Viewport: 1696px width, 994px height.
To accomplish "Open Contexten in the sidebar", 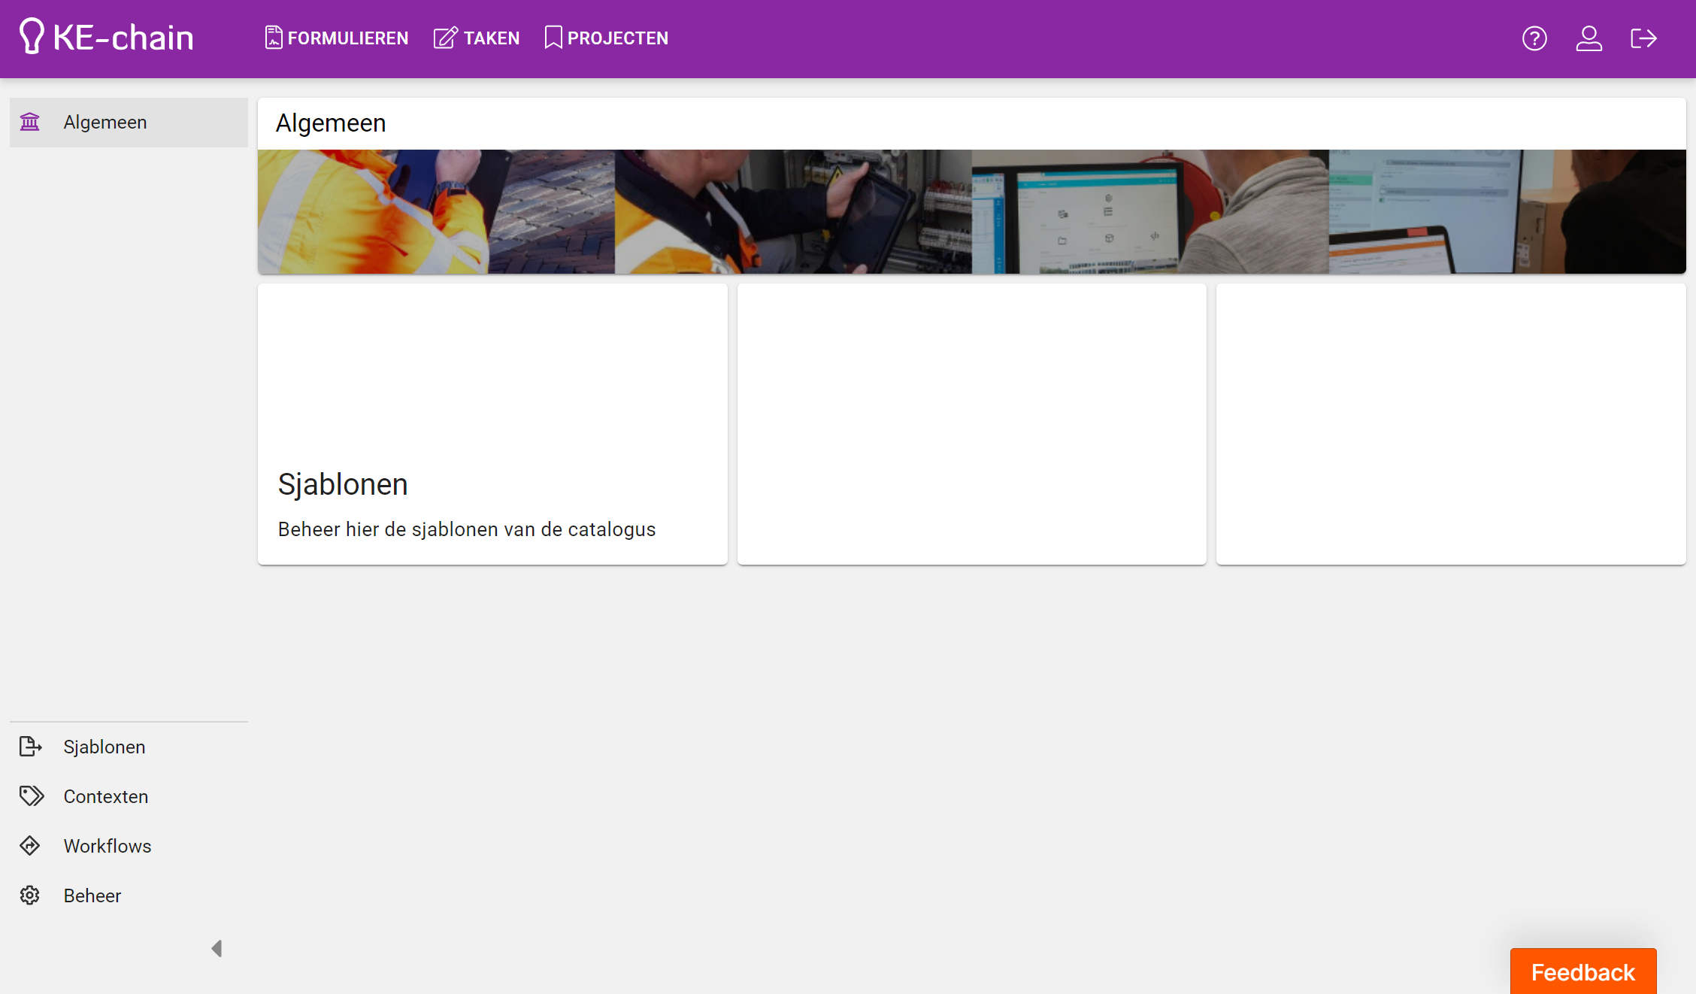I will (x=129, y=796).
